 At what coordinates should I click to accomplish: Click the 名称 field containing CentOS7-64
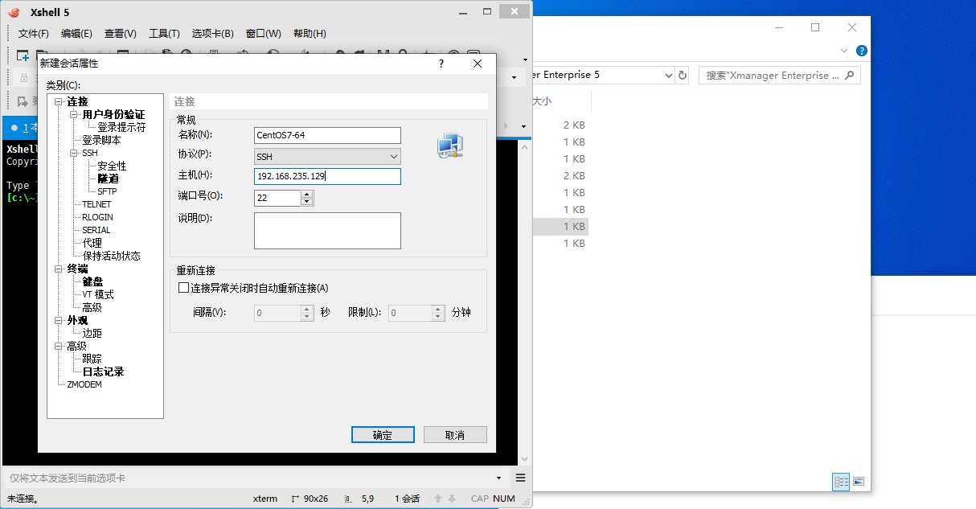pos(327,135)
